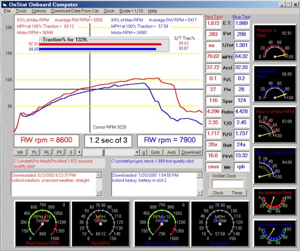The width and height of the screenshot is (300, 251).
Task: Click red Accl value 37.72
Action: tap(213, 67)
